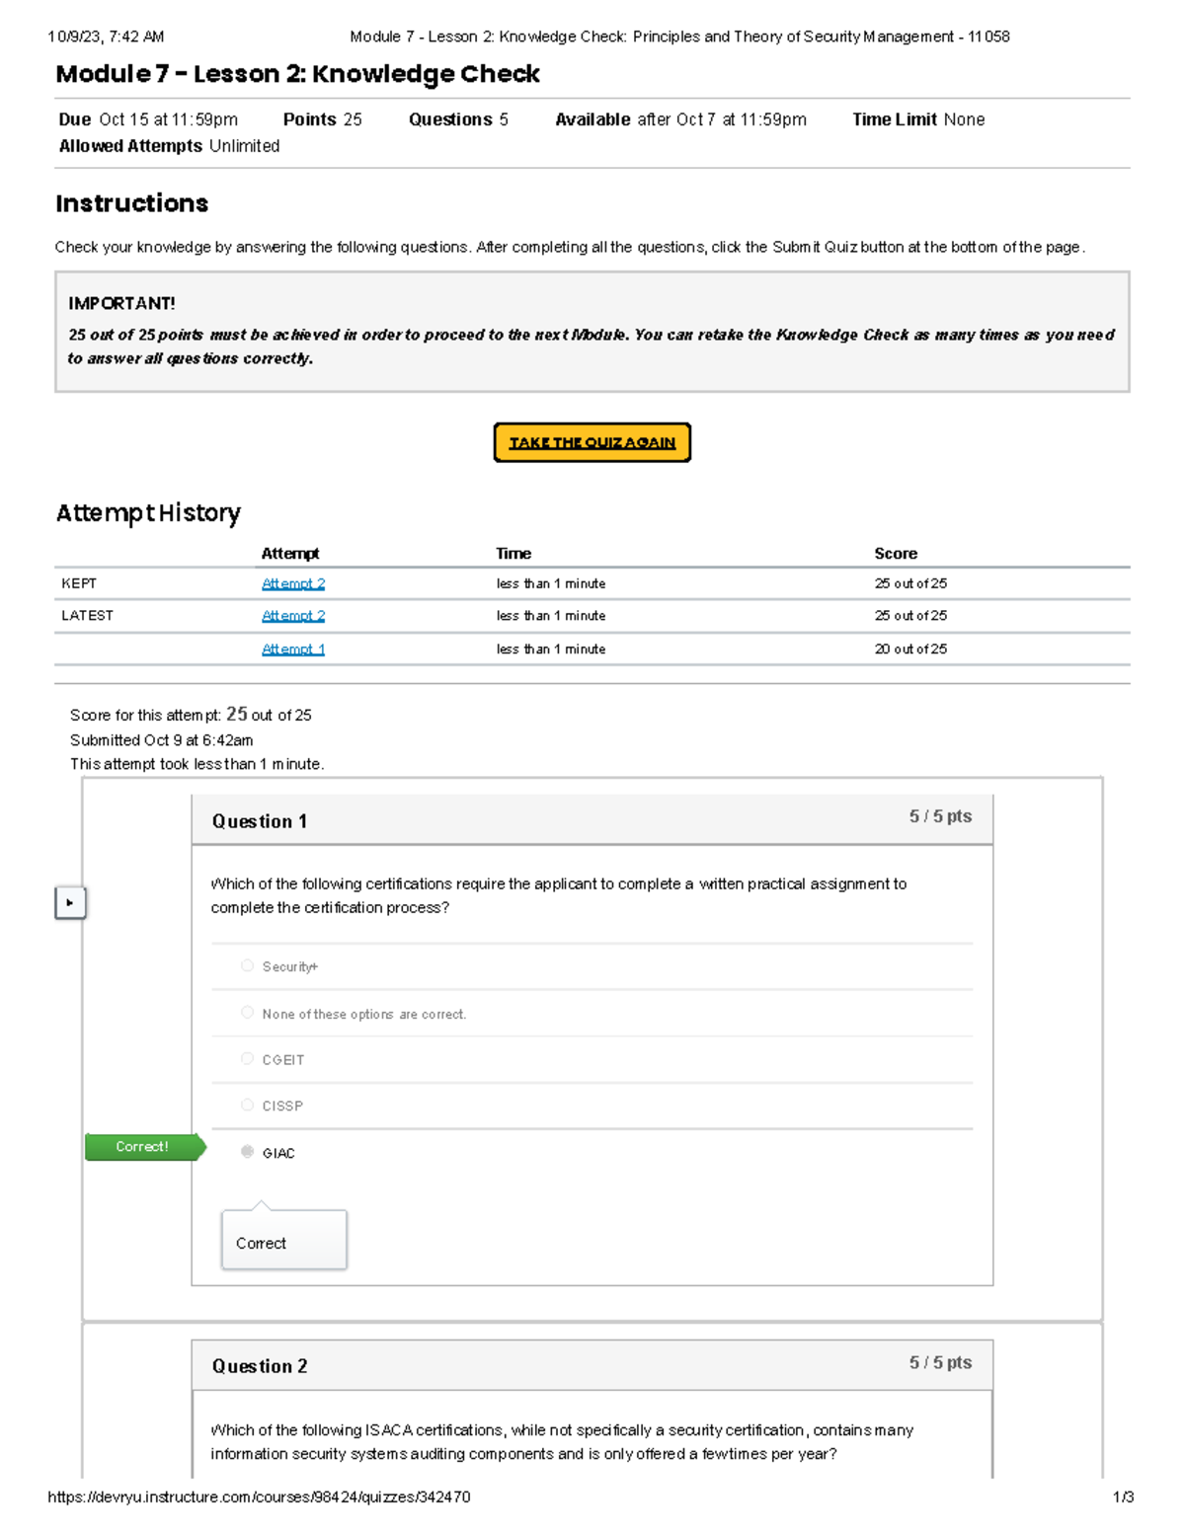
Task: Click the Question 2 header
Action: tap(260, 1366)
